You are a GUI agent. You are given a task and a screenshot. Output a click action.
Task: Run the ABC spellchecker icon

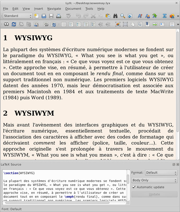(69, 16)
